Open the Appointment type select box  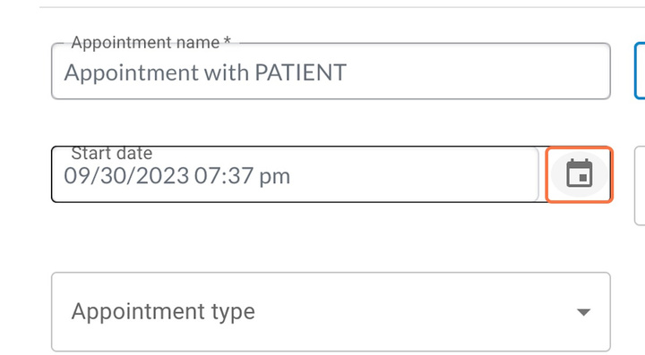(331, 311)
